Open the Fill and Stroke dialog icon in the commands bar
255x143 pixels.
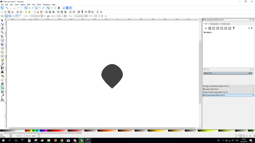79,12
